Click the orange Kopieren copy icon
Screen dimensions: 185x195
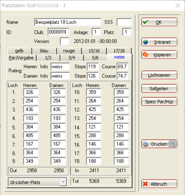pos(146,55)
